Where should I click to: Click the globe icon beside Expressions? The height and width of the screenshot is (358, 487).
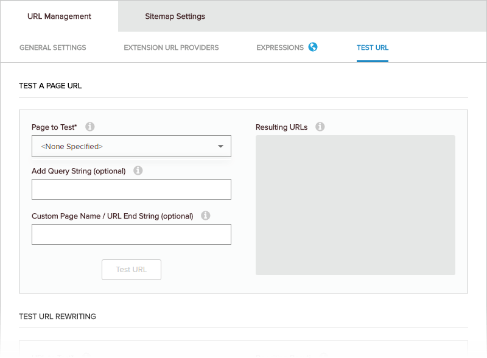coord(313,47)
